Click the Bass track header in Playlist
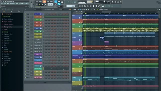 [x=77, y=48]
